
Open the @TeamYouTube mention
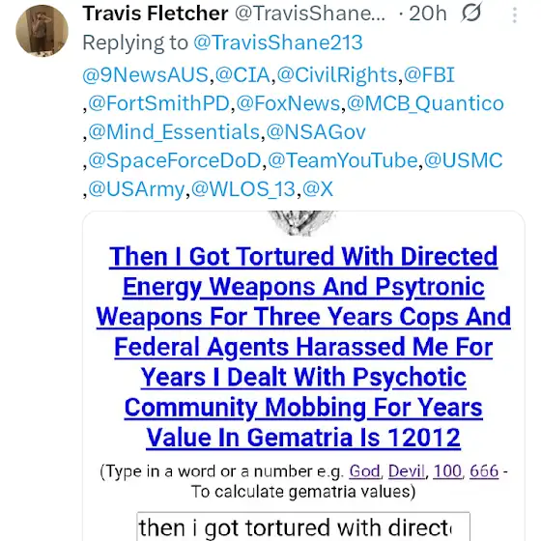coord(343,160)
